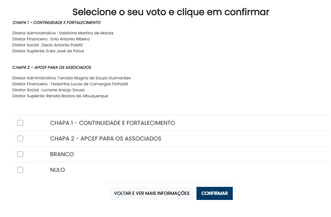Click the Luciane Araújo Sousa line

(x=48, y=90)
